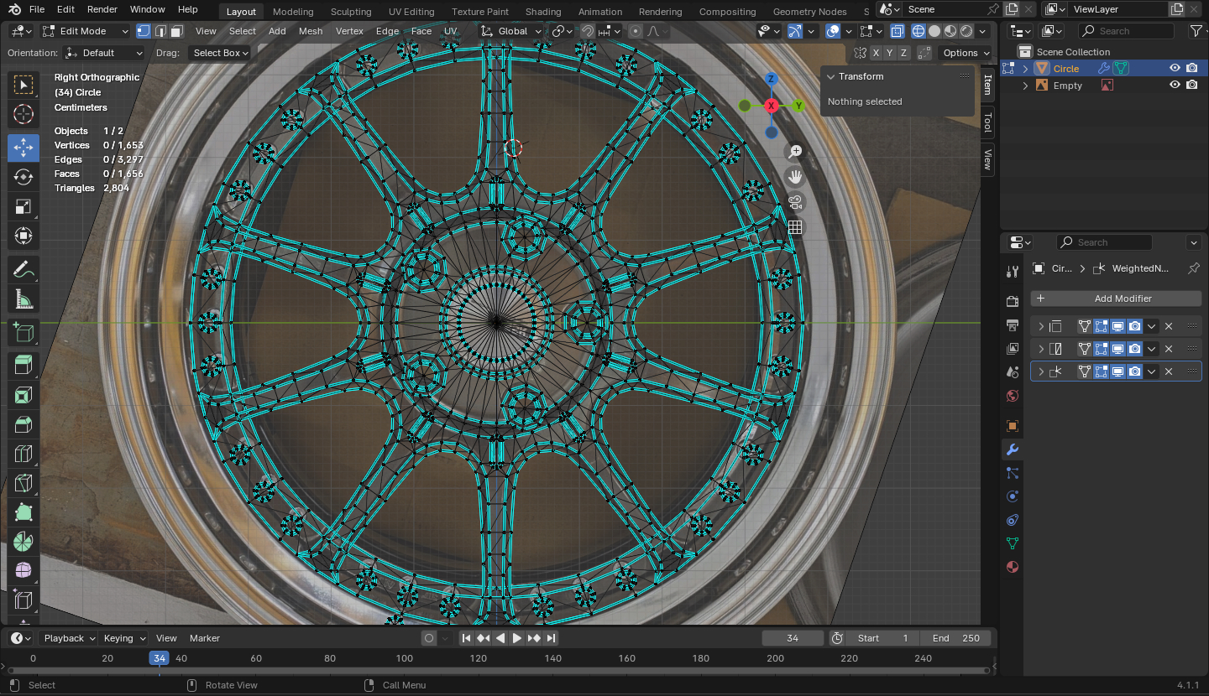Pick the Annotate pencil tool
The width and height of the screenshot is (1209, 696).
[x=24, y=270]
